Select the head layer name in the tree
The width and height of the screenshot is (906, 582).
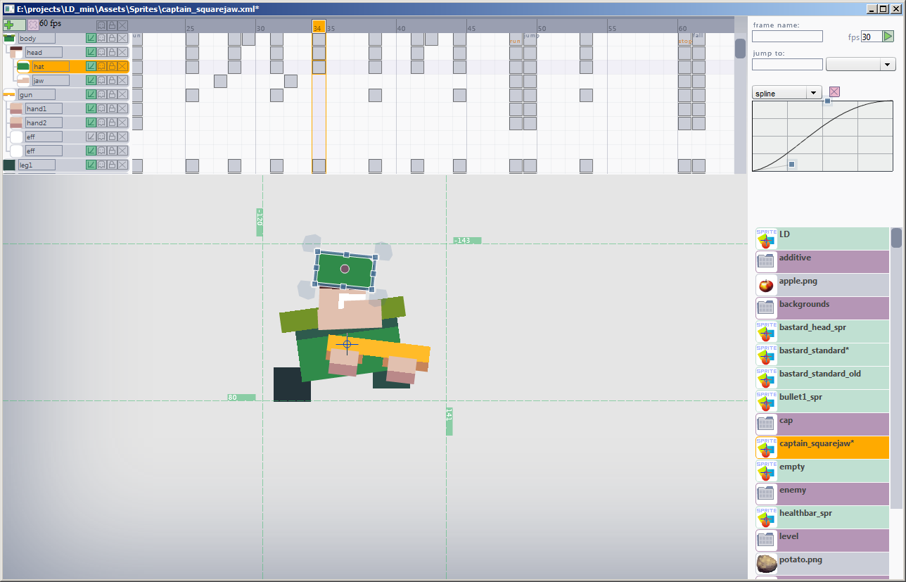(x=44, y=52)
